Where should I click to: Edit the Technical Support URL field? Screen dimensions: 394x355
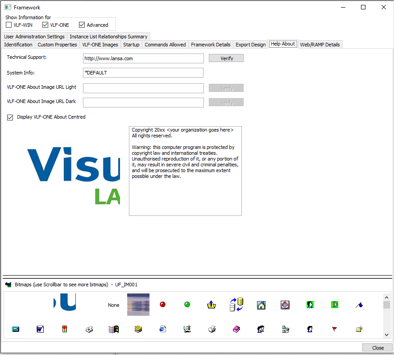pyautogui.click(x=143, y=58)
